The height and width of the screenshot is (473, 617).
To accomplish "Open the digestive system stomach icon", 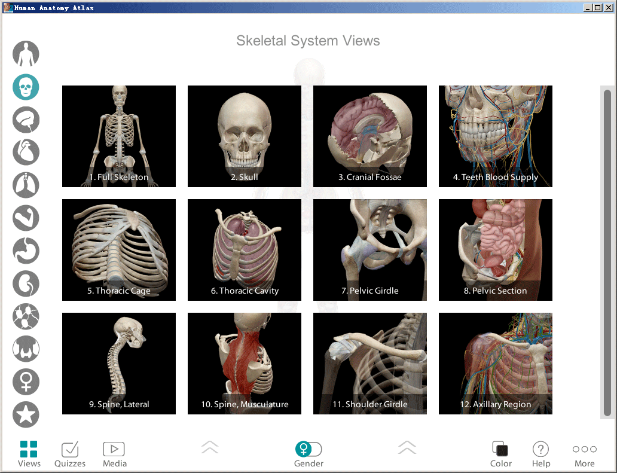I will 26,251.
